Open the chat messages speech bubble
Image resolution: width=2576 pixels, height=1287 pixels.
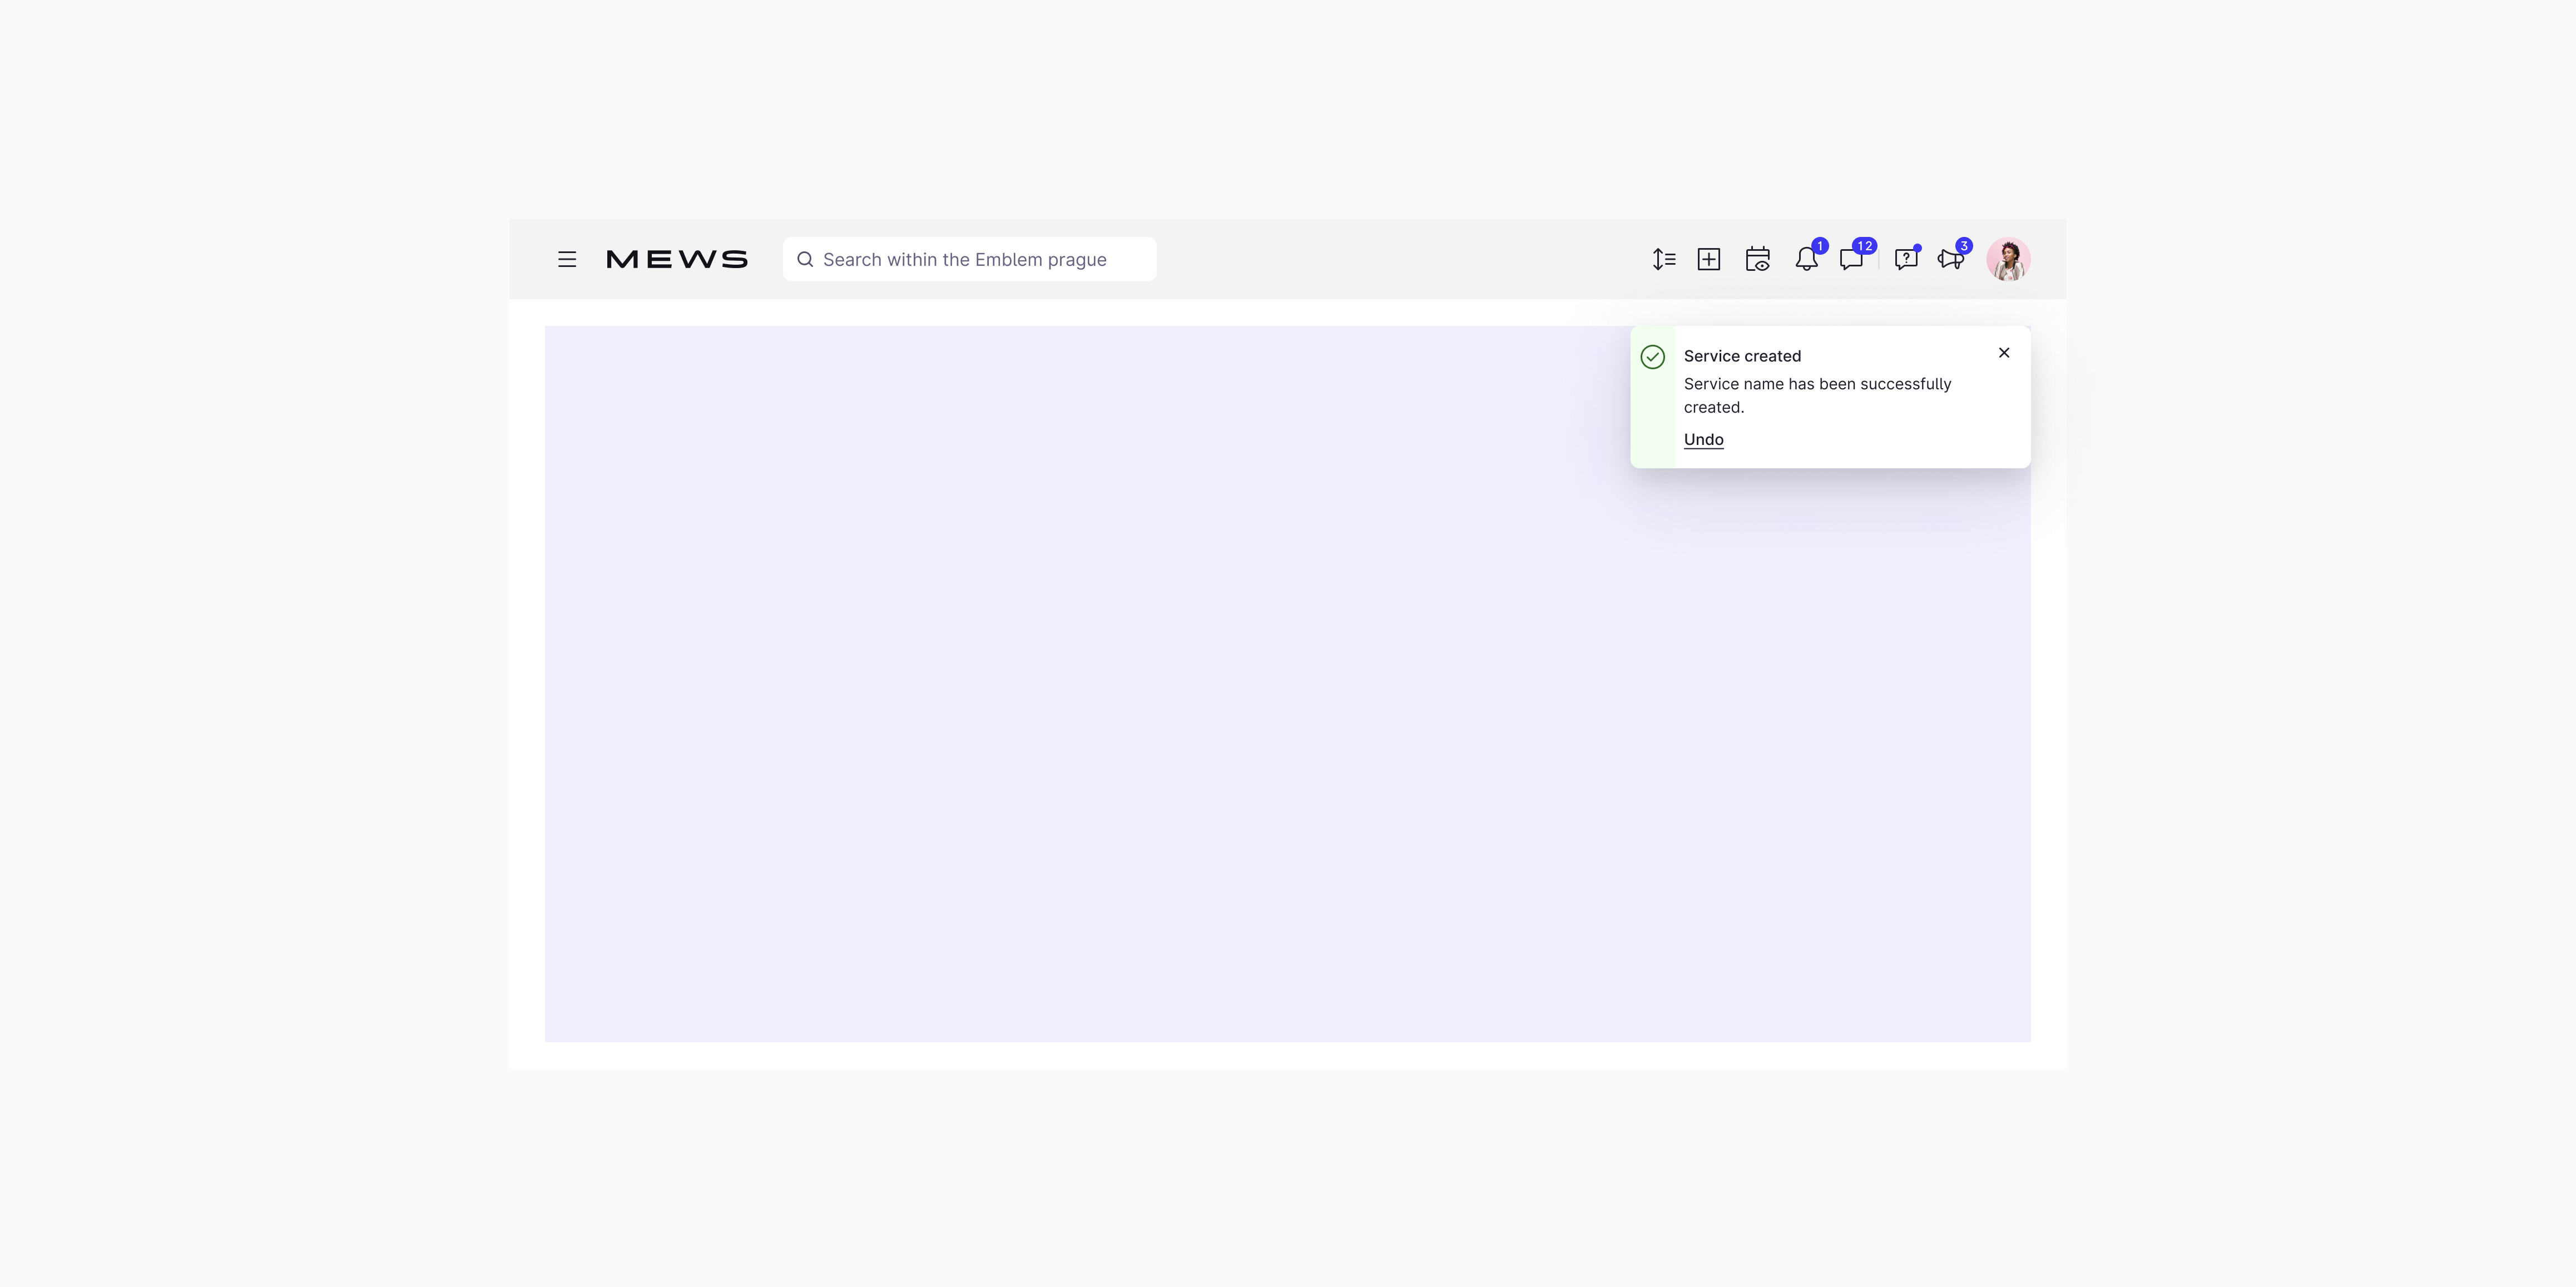(1851, 260)
